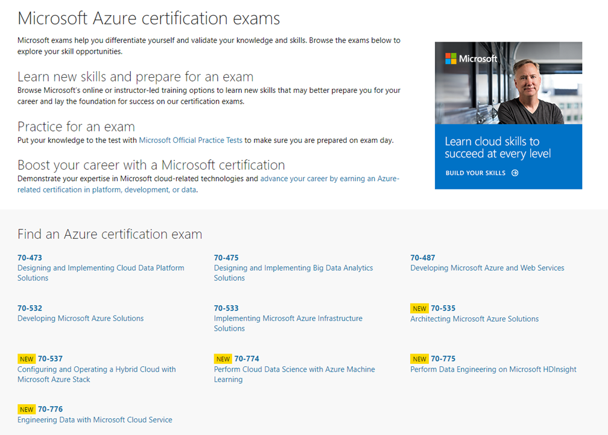Open exam 70-473 code link
608x435 pixels.
click(30, 258)
